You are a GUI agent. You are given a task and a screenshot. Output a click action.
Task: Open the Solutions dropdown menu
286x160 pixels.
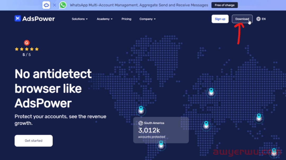pyautogui.click(x=80, y=19)
